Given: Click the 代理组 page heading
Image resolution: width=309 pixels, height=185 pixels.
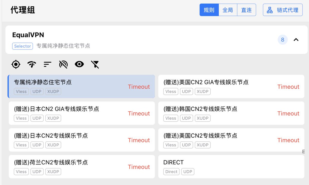Looking at the screenshot, I should click(23, 10).
